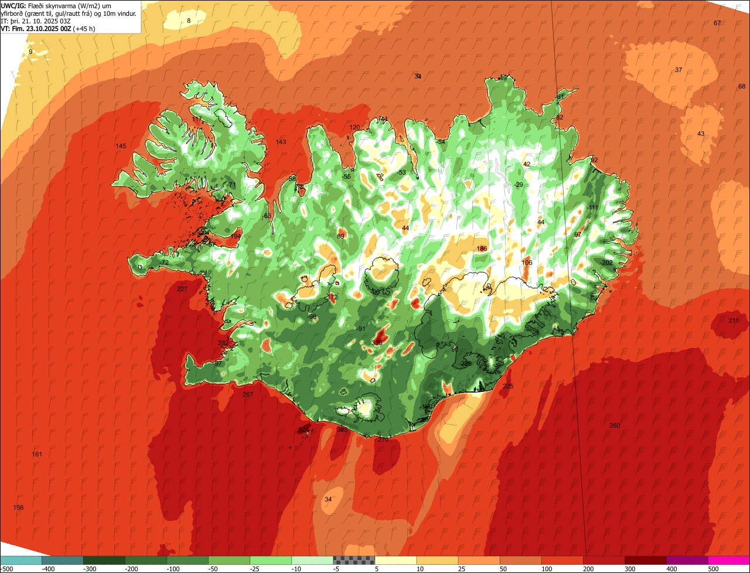Screen dimensions: 750x573
Task: Click the value 120 off the north coast
Action: pos(354,128)
